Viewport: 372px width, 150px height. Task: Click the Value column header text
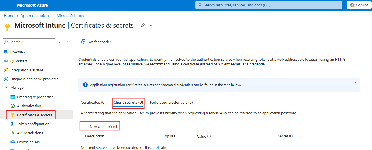(x=202, y=136)
